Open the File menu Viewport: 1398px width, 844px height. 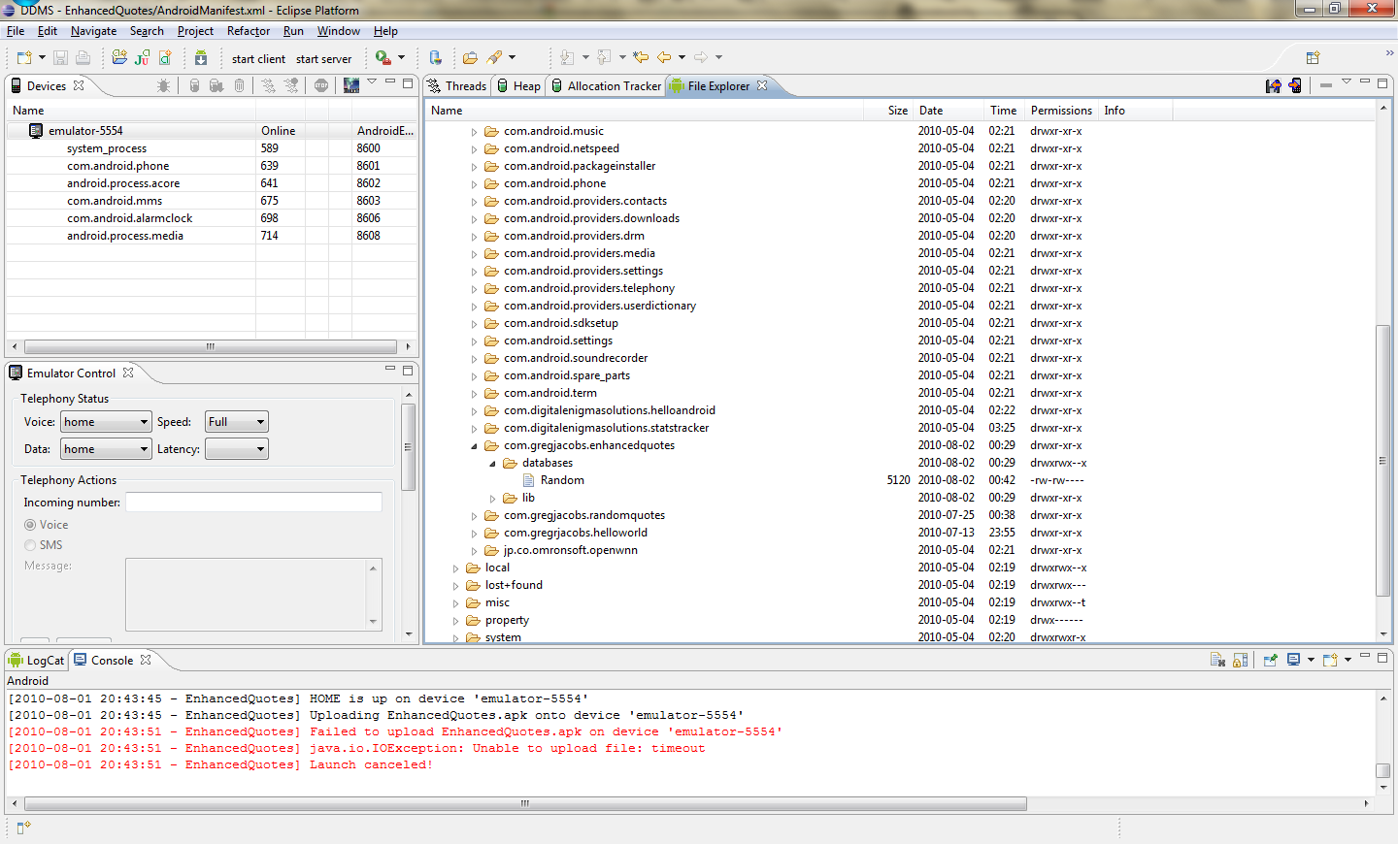click(16, 31)
